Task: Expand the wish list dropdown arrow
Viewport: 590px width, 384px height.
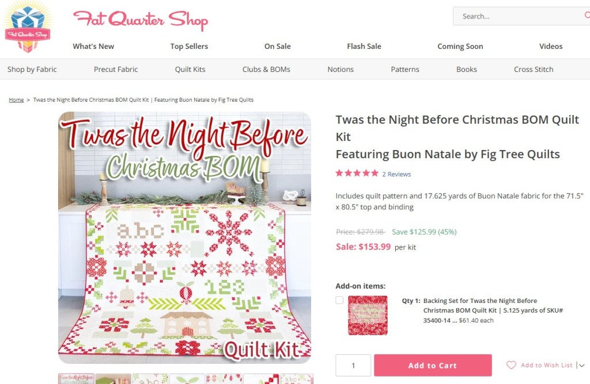Action: pos(582,365)
